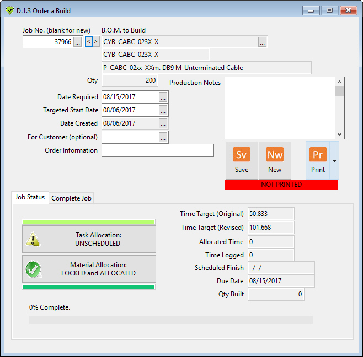Open B.O.M. to Build lookup button

point(262,42)
